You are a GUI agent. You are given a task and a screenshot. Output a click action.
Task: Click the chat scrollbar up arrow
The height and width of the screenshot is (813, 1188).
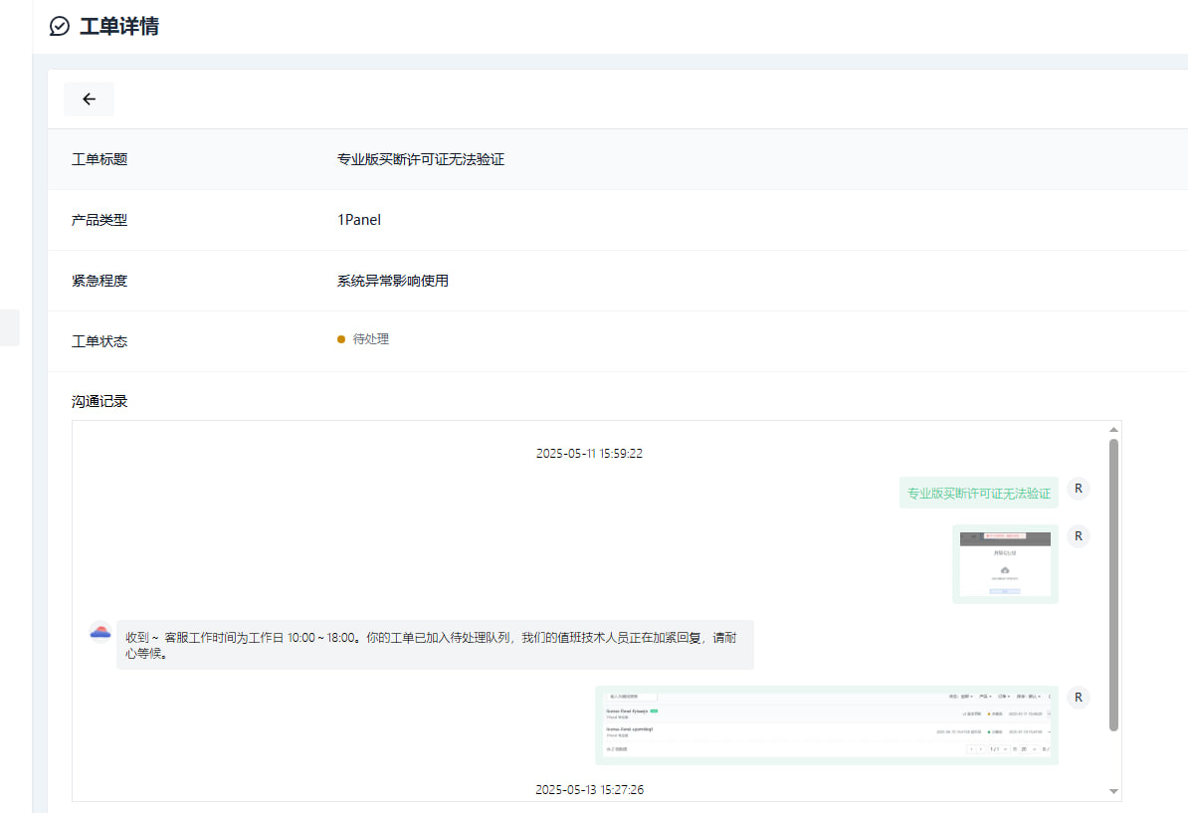(x=1113, y=430)
